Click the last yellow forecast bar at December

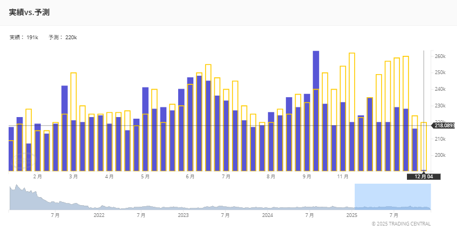(424, 146)
